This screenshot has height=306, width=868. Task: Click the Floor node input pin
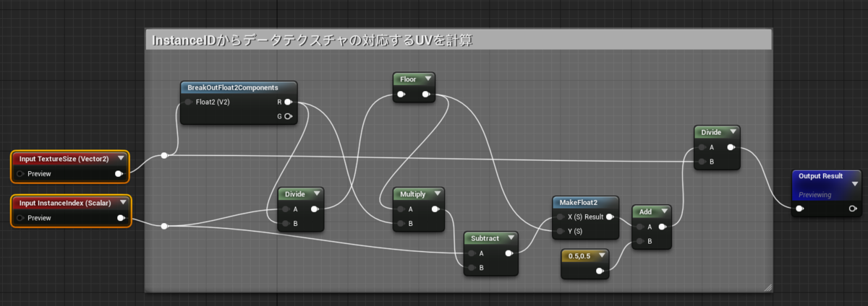point(401,94)
